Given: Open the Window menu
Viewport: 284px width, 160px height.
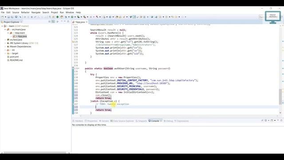Looking at the screenshot, I should (x=70, y=12).
